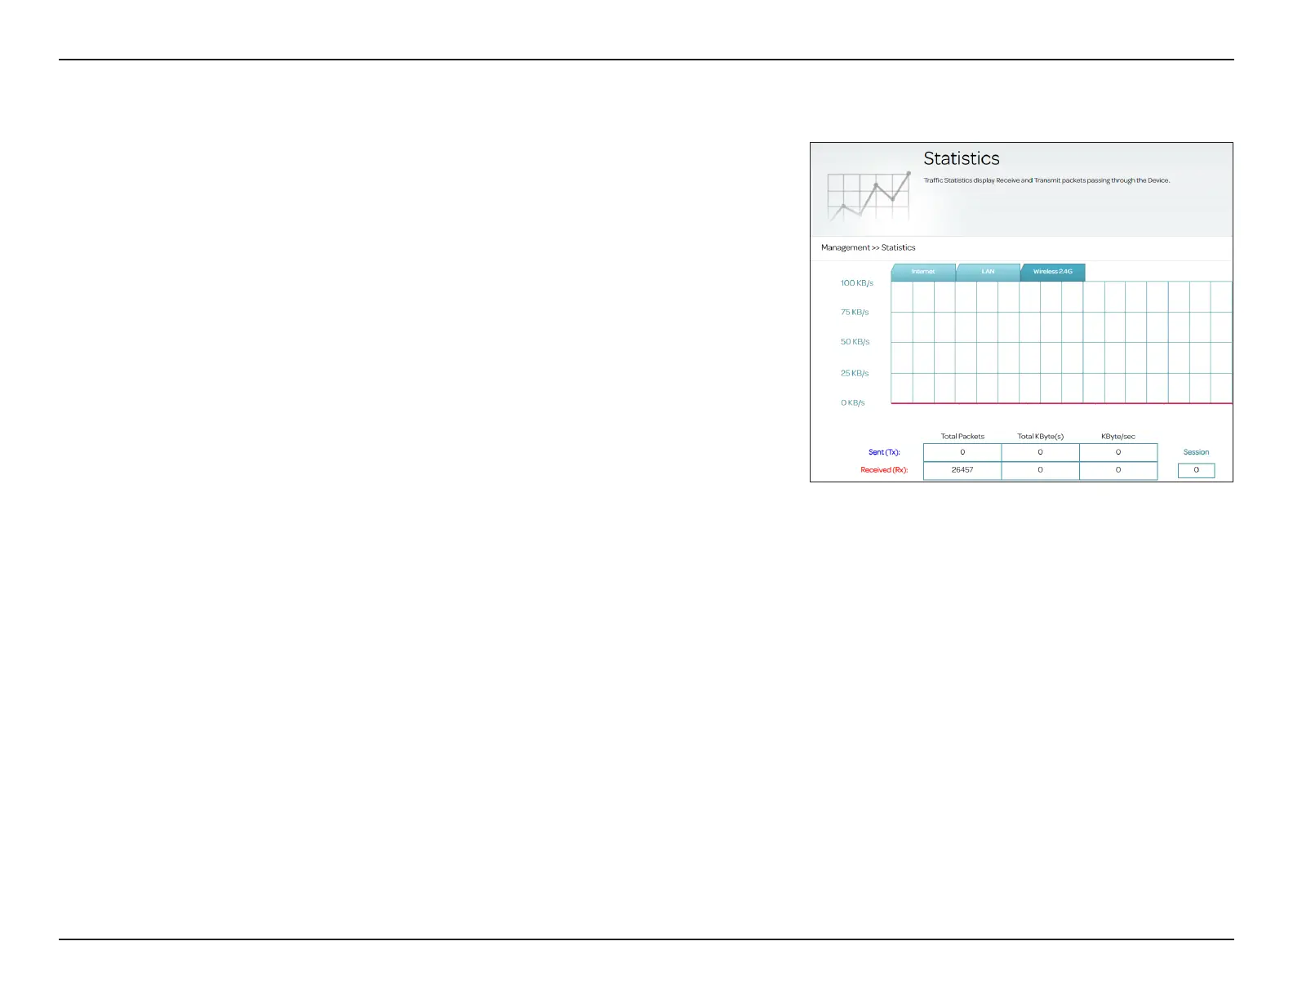Click the Received KByte/sec cell
1293x999 pixels.
tap(1118, 470)
